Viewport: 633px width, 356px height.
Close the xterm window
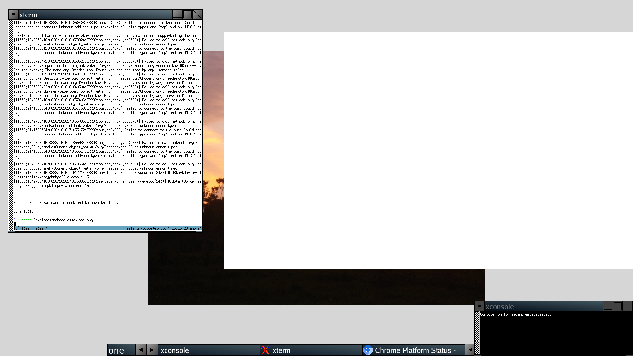pyautogui.click(x=197, y=15)
